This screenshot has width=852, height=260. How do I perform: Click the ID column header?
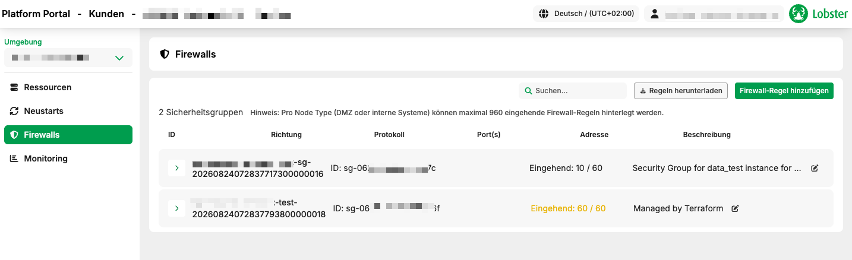click(172, 135)
